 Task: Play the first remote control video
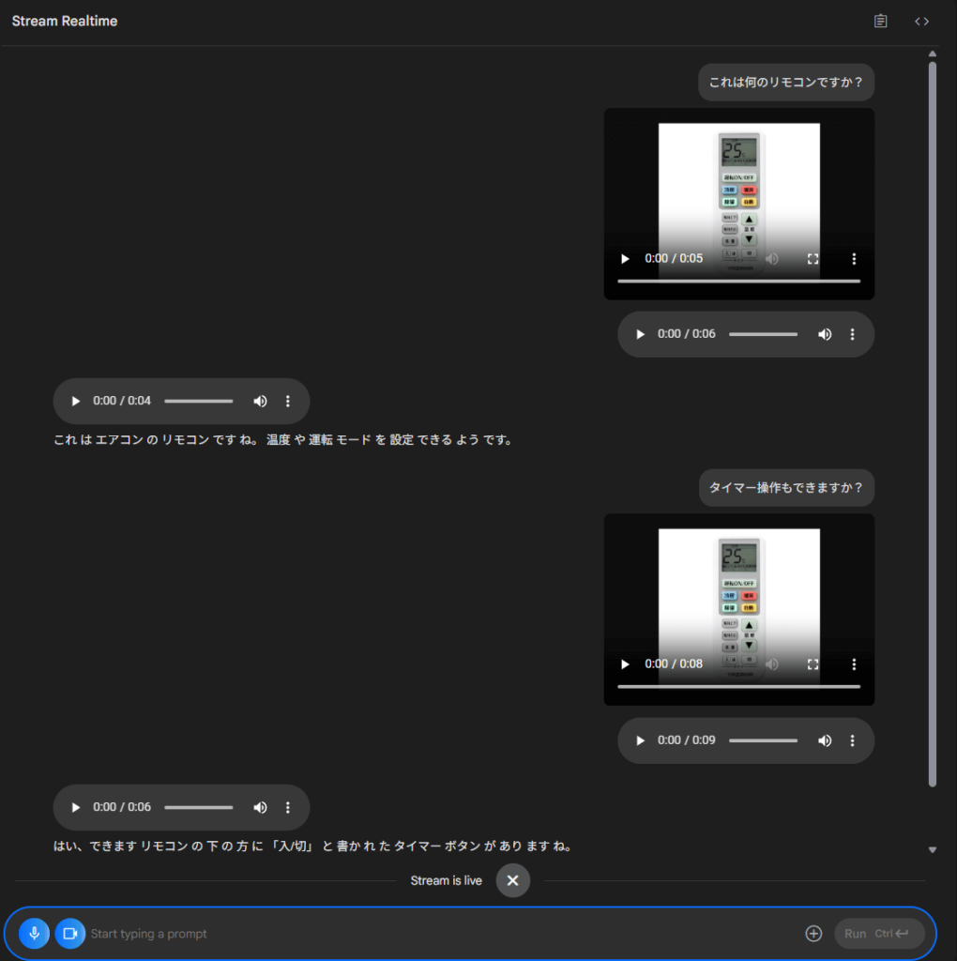[x=626, y=259]
